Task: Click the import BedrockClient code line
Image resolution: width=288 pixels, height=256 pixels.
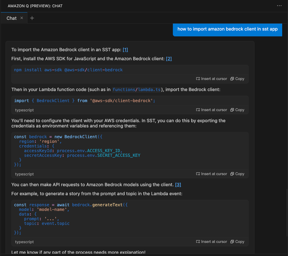Action: 85,101
